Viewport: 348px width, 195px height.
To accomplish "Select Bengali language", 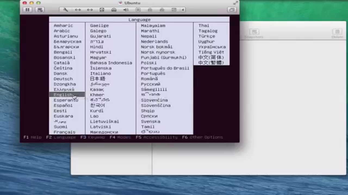I will point(63,52).
